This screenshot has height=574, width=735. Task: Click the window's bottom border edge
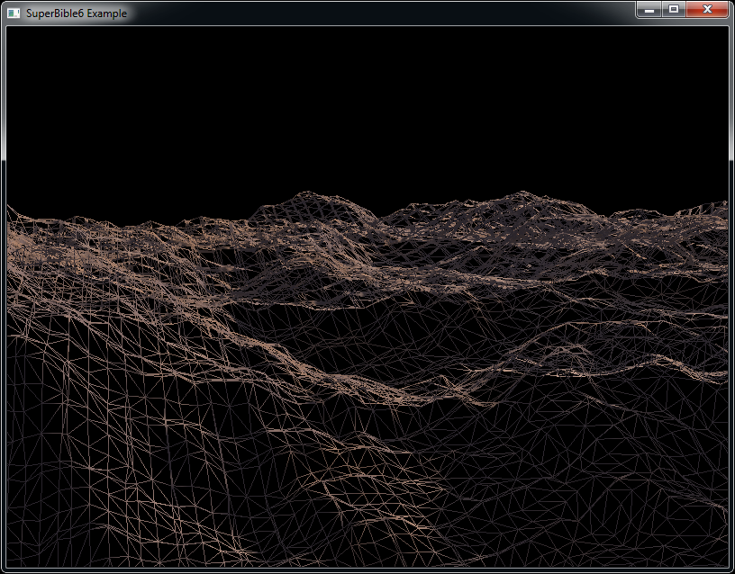(x=367, y=570)
